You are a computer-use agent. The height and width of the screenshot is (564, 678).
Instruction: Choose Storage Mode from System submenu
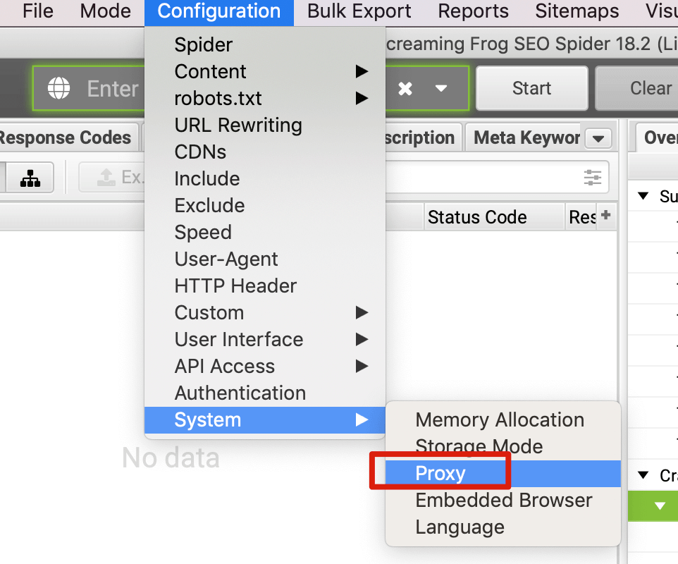503,446
